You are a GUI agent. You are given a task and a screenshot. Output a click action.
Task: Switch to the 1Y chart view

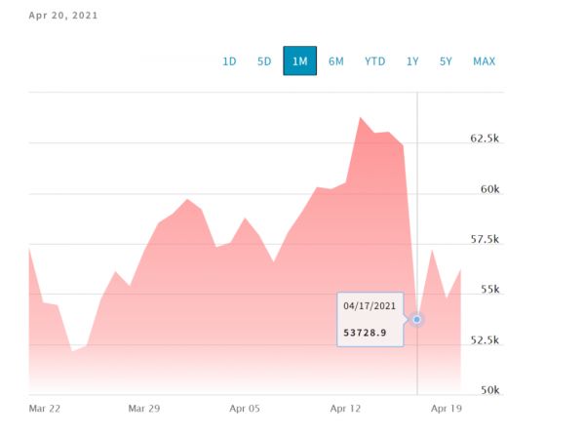click(412, 61)
